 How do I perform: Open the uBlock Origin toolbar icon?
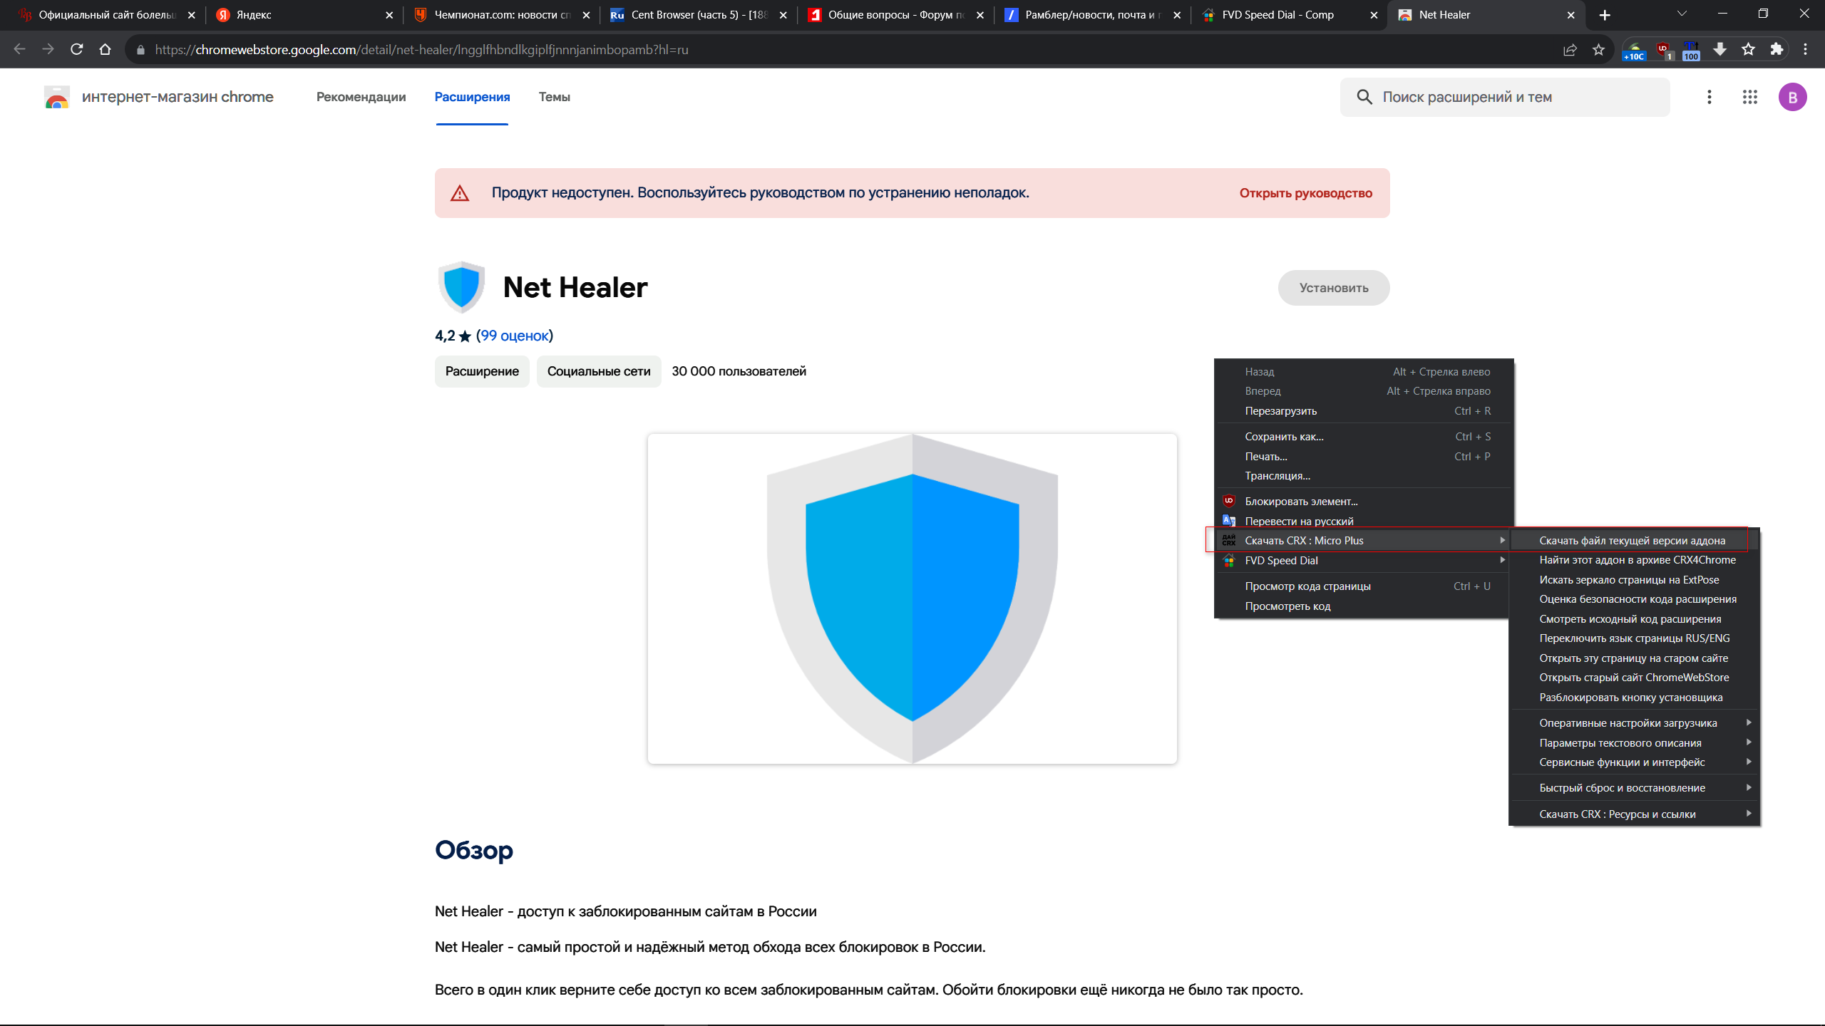click(1664, 50)
